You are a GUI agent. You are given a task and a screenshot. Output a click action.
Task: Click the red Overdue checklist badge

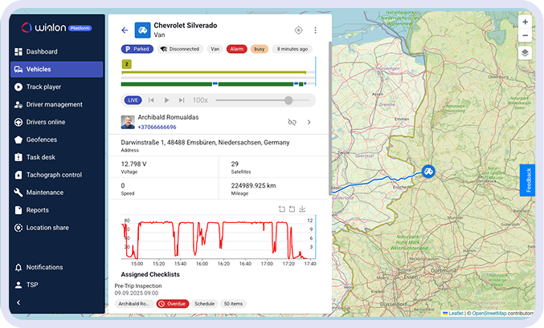(173, 304)
